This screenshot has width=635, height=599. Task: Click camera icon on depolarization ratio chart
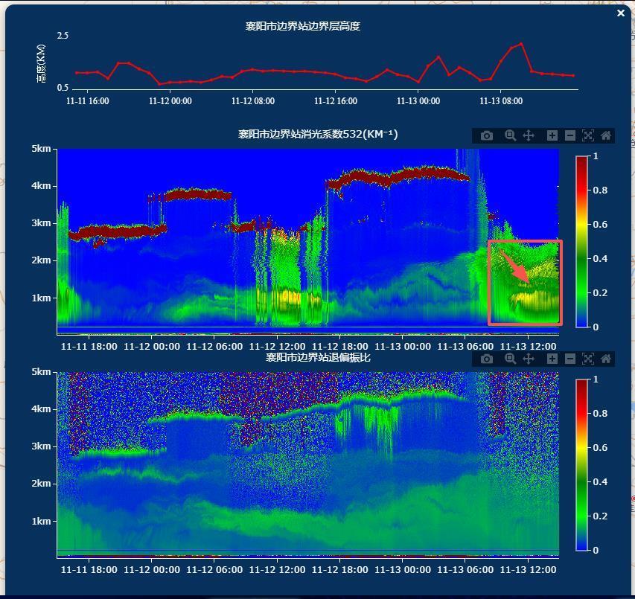point(487,359)
